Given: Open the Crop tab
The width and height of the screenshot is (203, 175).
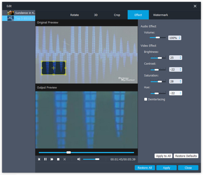Looking at the screenshot, I should (x=117, y=15).
